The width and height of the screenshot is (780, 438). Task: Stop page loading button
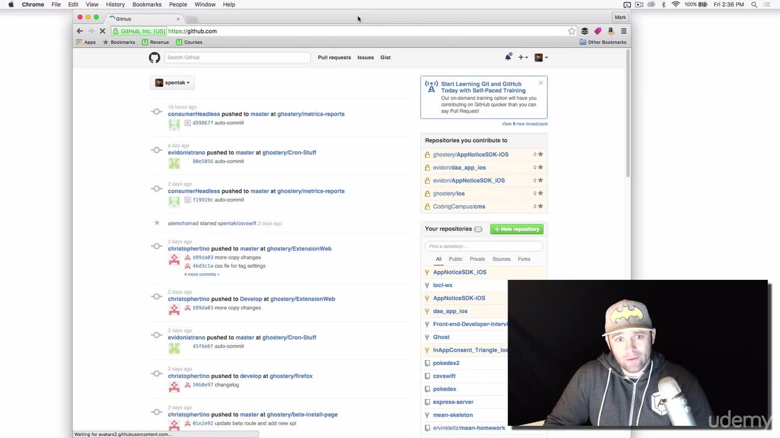[x=102, y=31]
